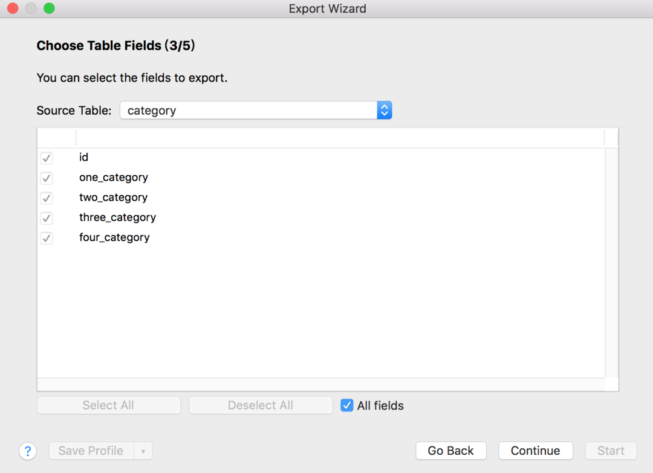
Task: Click the Save Profile button
Action: [91, 451]
